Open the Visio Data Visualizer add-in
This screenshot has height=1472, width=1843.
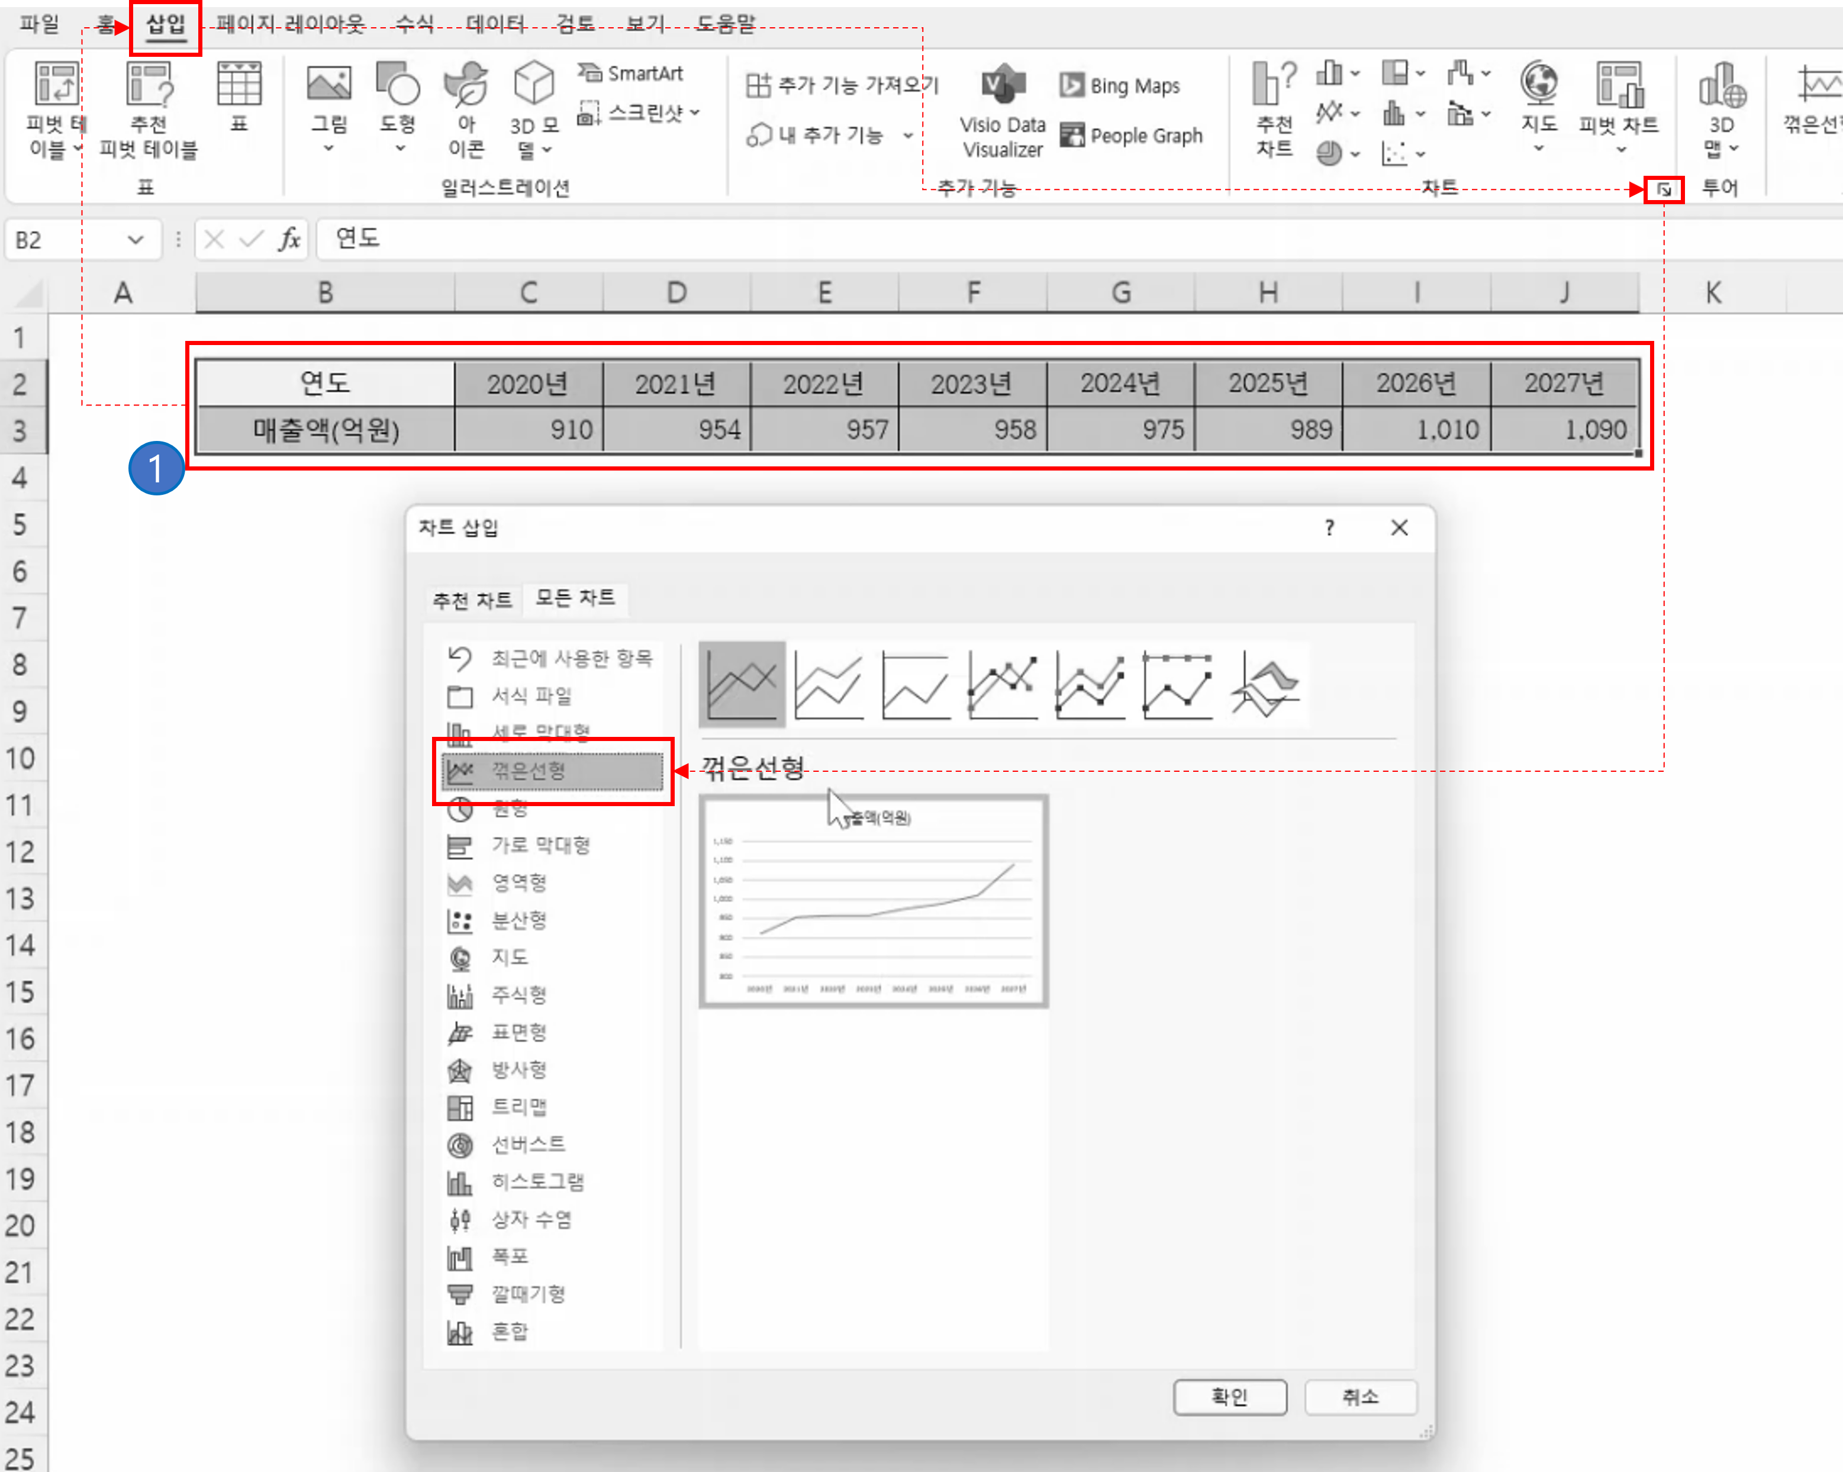pyautogui.click(x=1002, y=111)
